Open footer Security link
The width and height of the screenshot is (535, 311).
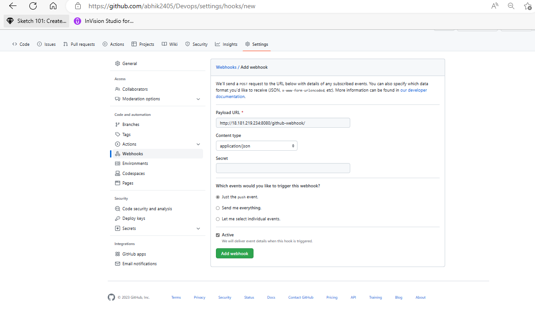tap(225, 297)
